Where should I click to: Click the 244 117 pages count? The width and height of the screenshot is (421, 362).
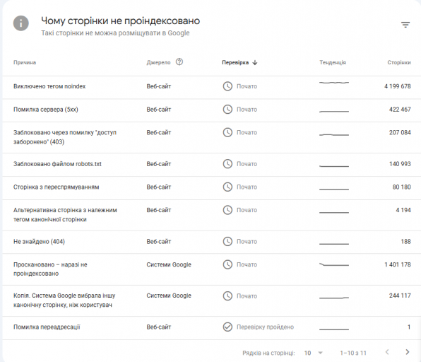(x=400, y=296)
